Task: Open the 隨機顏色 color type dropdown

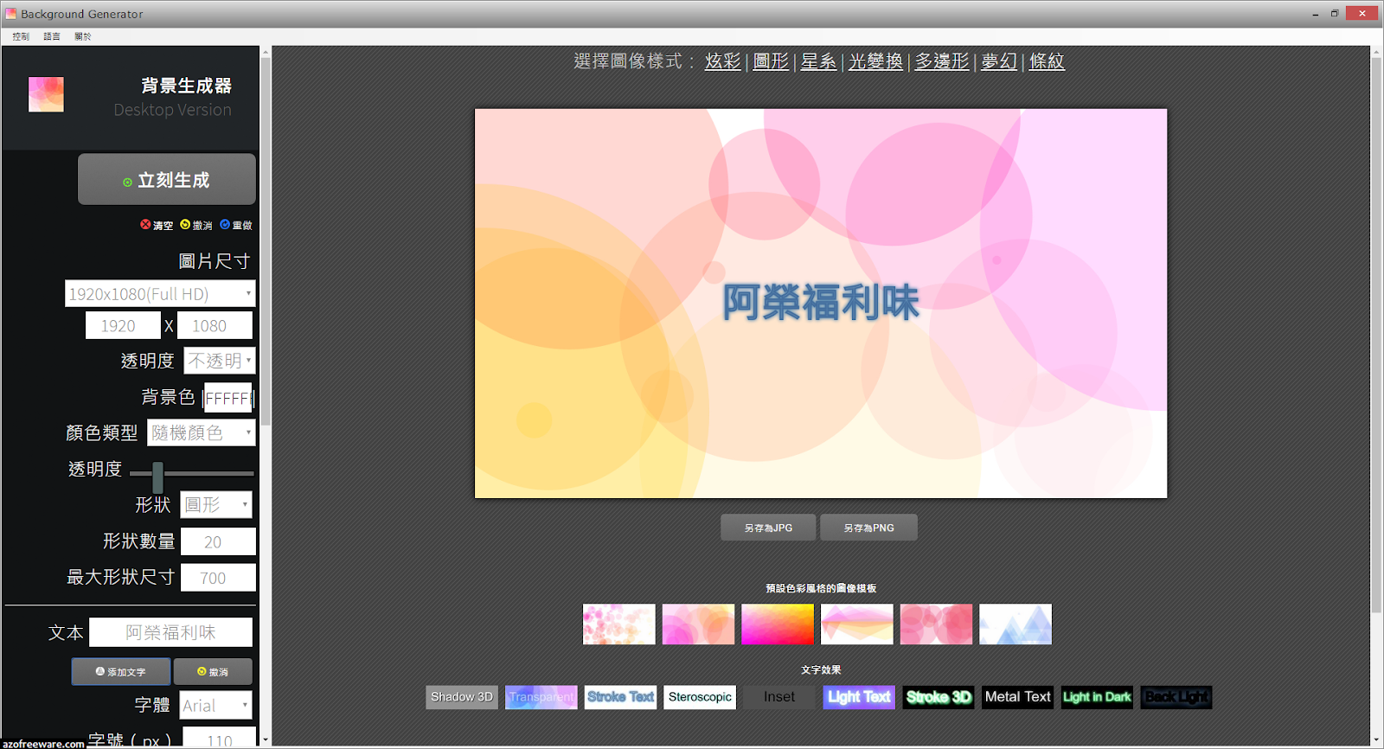Action: [x=202, y=432]
